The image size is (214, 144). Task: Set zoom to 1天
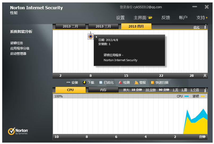point(176,90)
